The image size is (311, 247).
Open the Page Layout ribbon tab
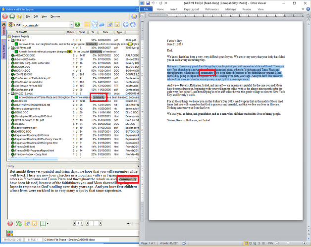[x=191, y=9]
